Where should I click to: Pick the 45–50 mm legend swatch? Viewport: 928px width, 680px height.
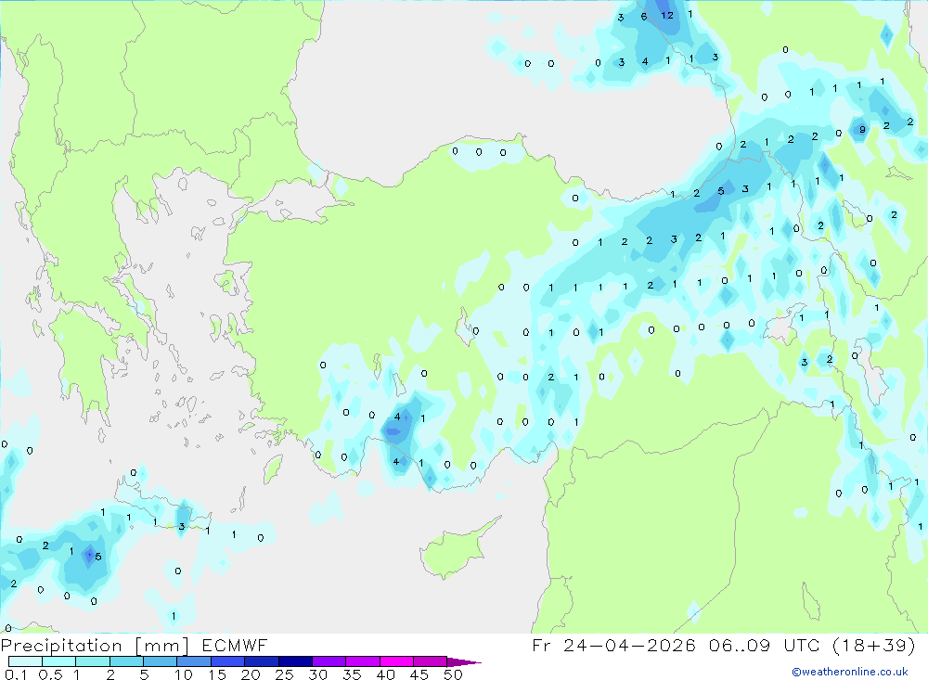(431, 661)
